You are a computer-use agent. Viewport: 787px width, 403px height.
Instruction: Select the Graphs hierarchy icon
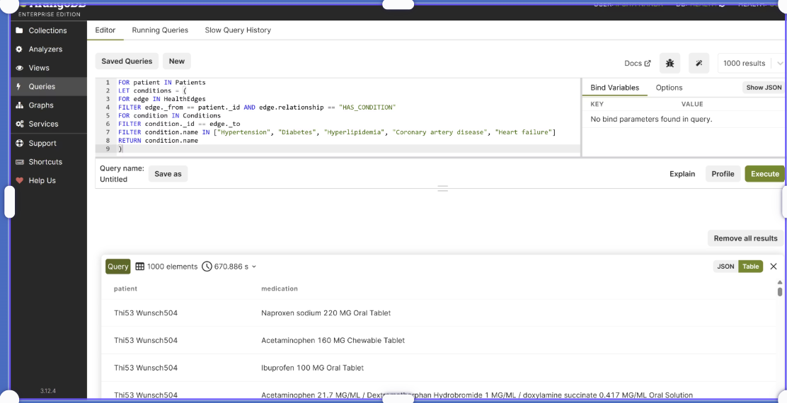tap(19, 105)
